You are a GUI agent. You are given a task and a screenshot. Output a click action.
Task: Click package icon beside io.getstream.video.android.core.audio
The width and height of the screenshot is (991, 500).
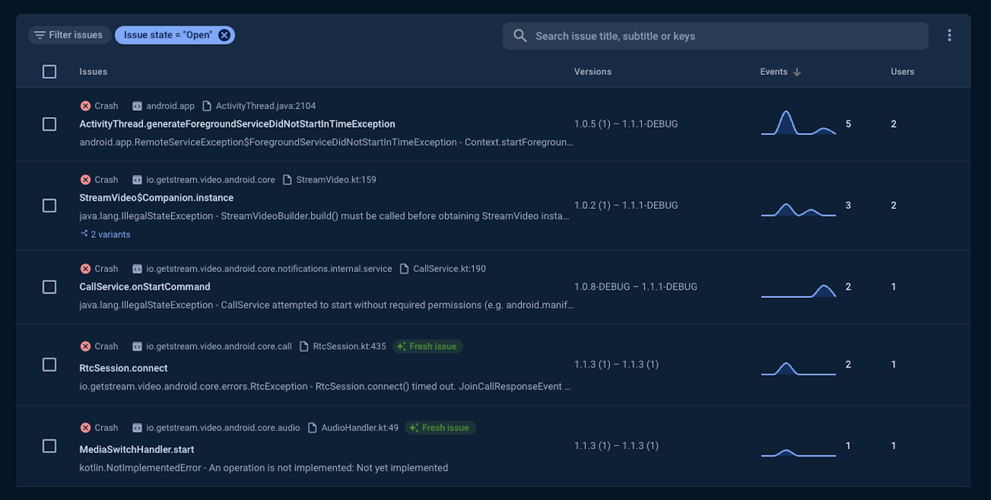point(138,428)
